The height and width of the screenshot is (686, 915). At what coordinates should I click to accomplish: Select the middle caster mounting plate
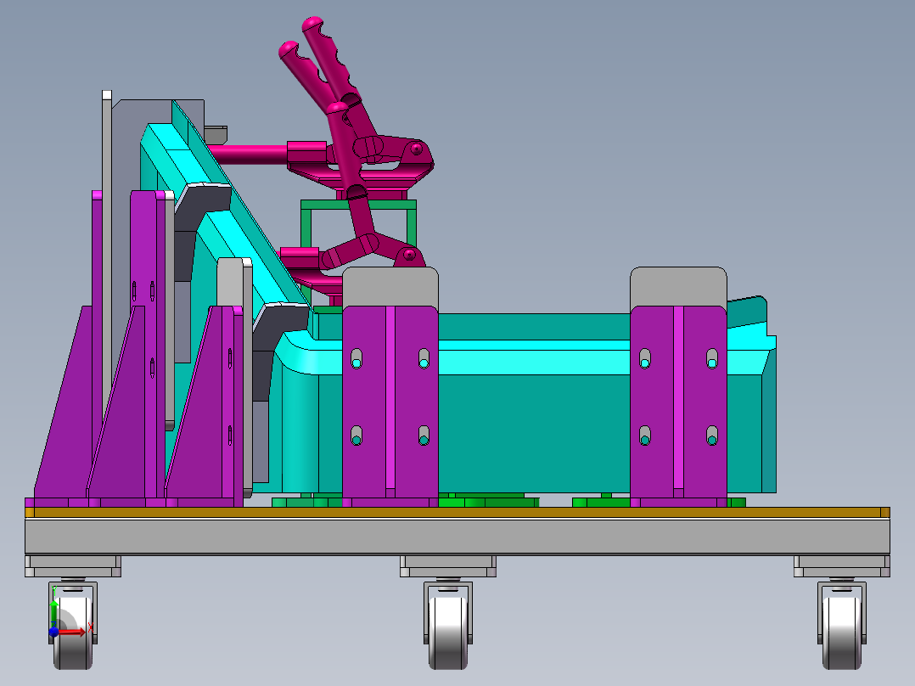coord(447,565)
